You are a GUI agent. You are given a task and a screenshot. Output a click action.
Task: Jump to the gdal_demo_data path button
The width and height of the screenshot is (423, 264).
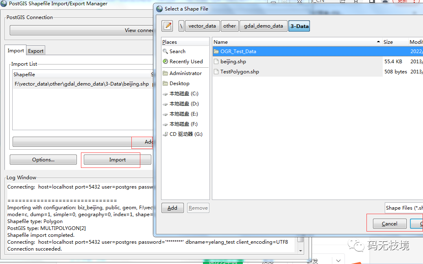pos(264,26)
